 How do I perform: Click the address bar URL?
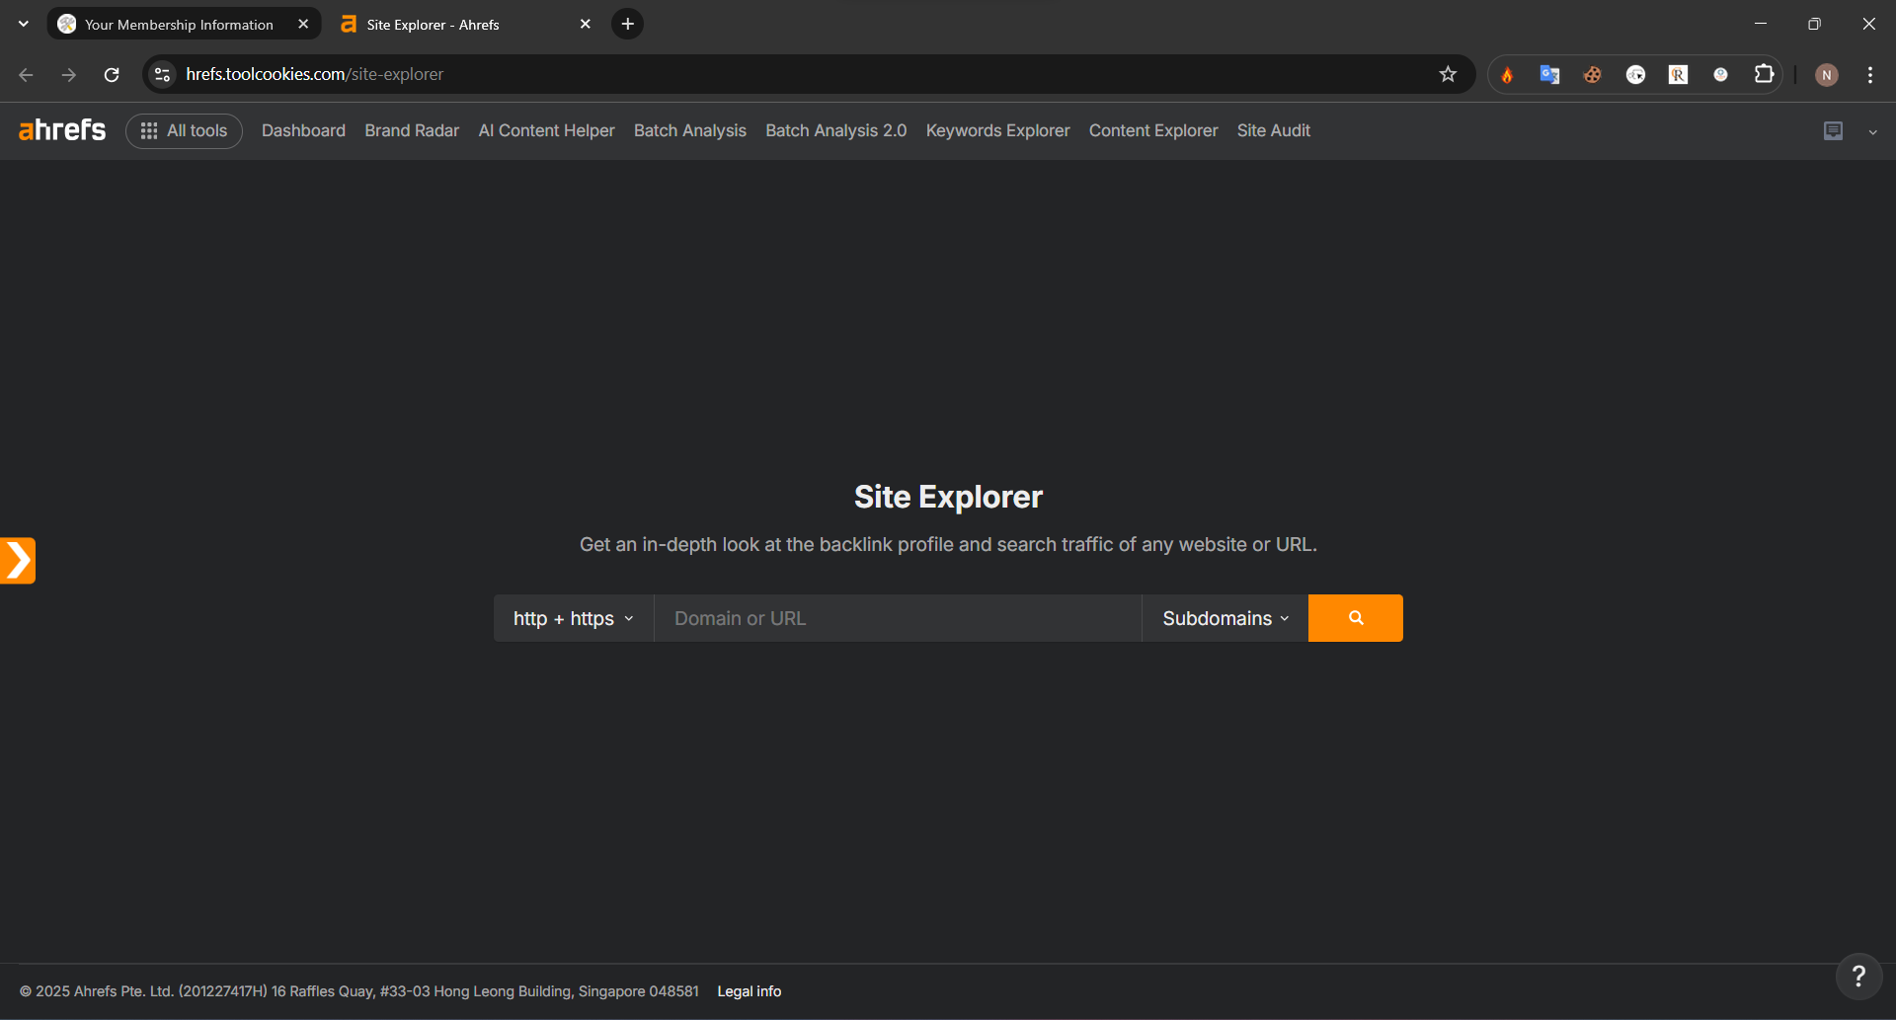click(x=314, y=74)
